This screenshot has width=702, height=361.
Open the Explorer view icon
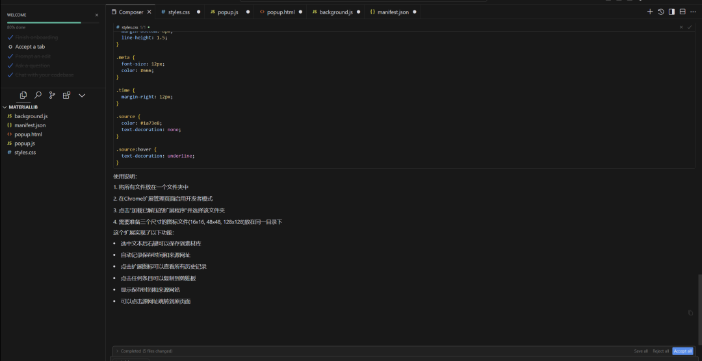point(23,95)
